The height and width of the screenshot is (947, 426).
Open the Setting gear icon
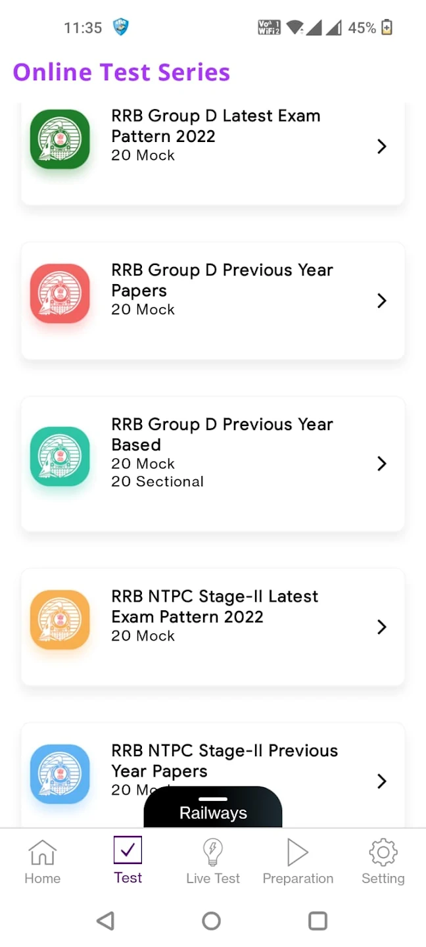pos(383,852)
